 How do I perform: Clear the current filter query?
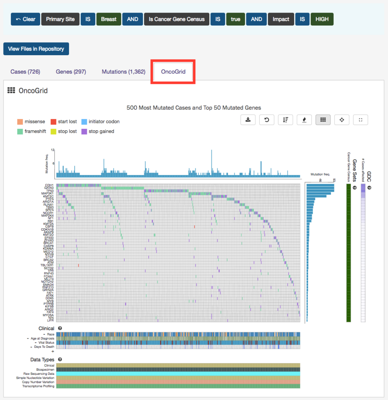(x=25, y=19)
